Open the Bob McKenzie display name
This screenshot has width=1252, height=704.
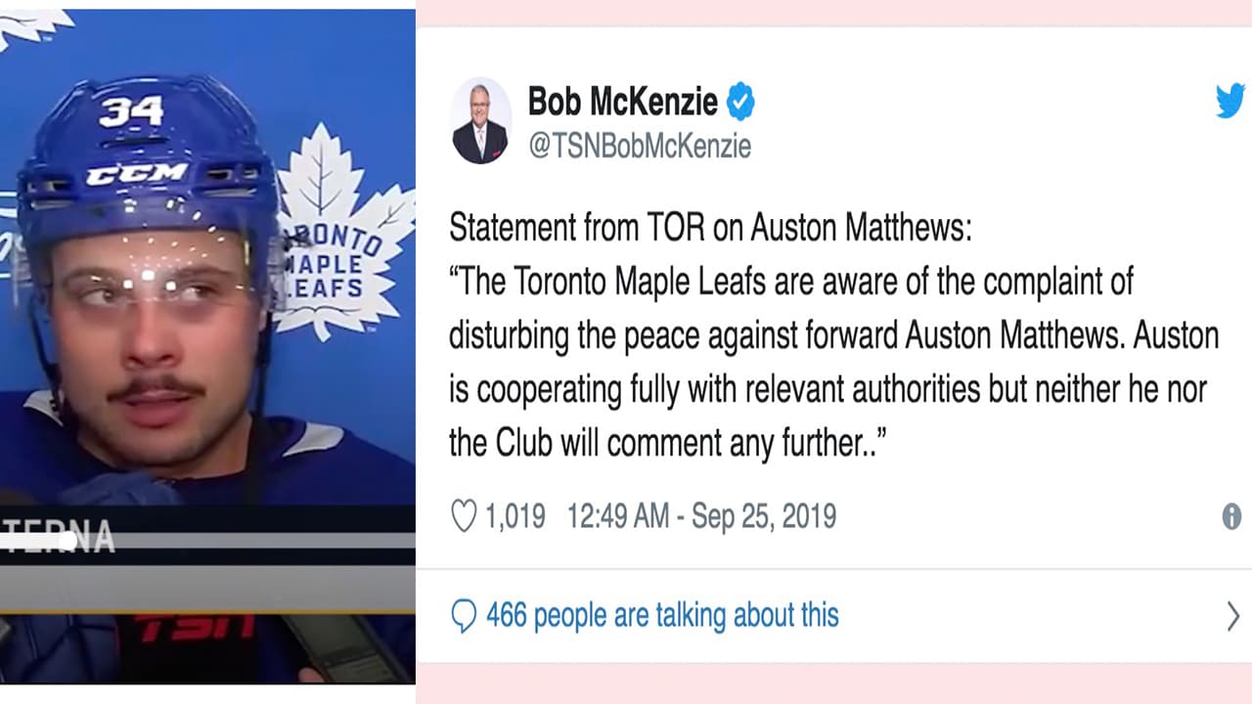tap(622, 101)
